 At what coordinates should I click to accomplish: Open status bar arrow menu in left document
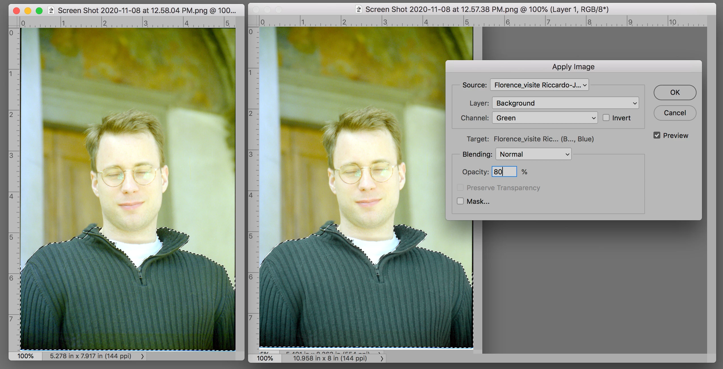click(142, 356)
